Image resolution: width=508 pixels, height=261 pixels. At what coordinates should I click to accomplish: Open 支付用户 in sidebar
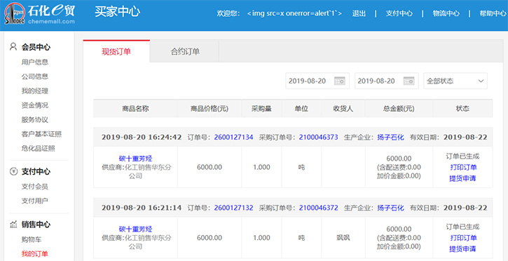click(35, 201)
